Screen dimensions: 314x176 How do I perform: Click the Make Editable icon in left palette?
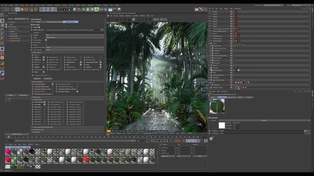2,15
